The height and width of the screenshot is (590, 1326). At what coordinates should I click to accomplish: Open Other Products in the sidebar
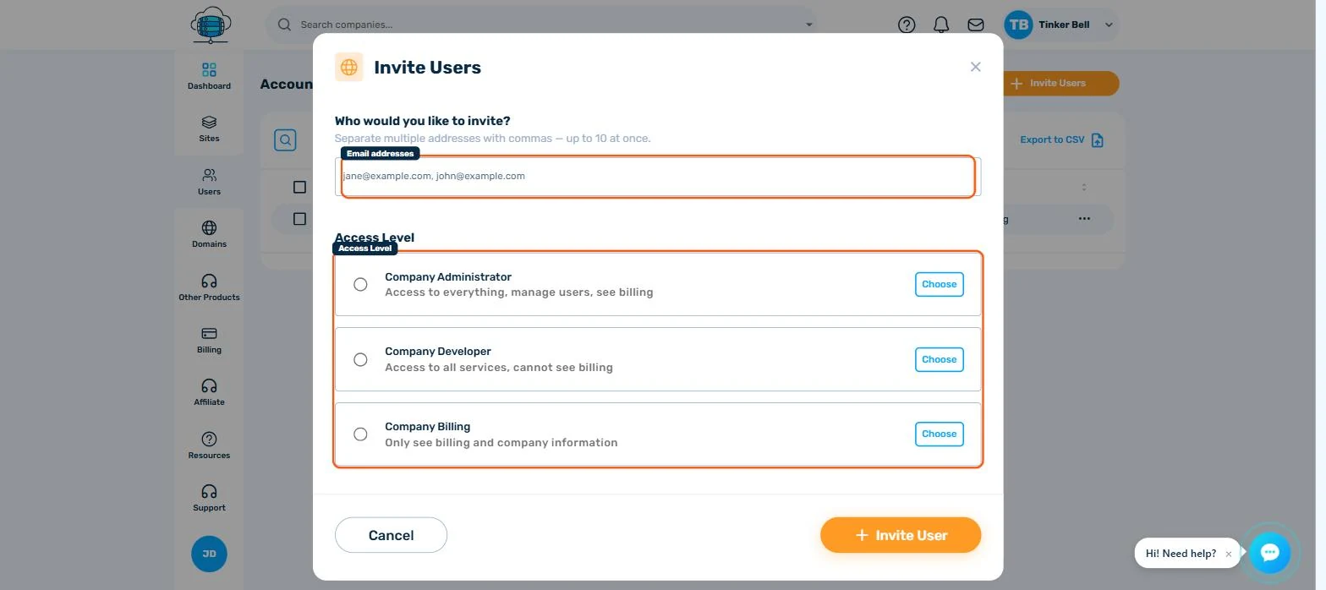(x=209, y=287)
